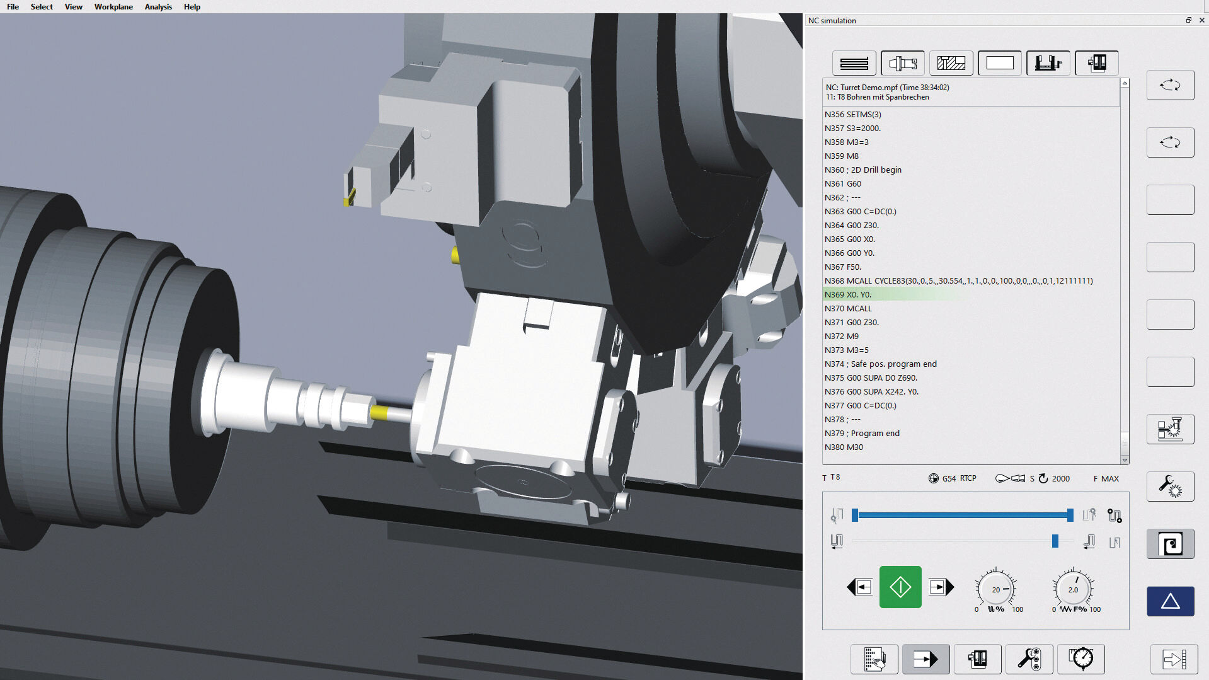1209x680 pixels.
Task: Open the View menu
Action: 73,6
